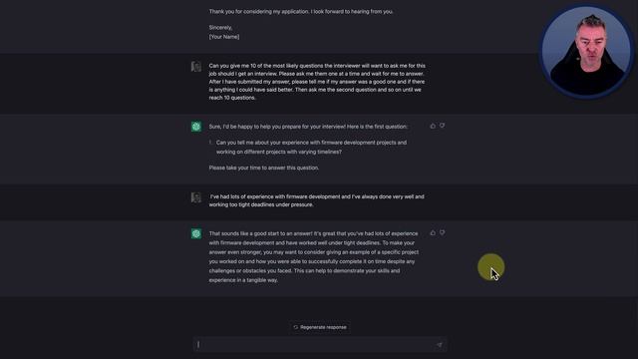The height and width of the screenshot is (359, 638).
Task: Click the numbered firmware development projects question
Action: (311, 147)
